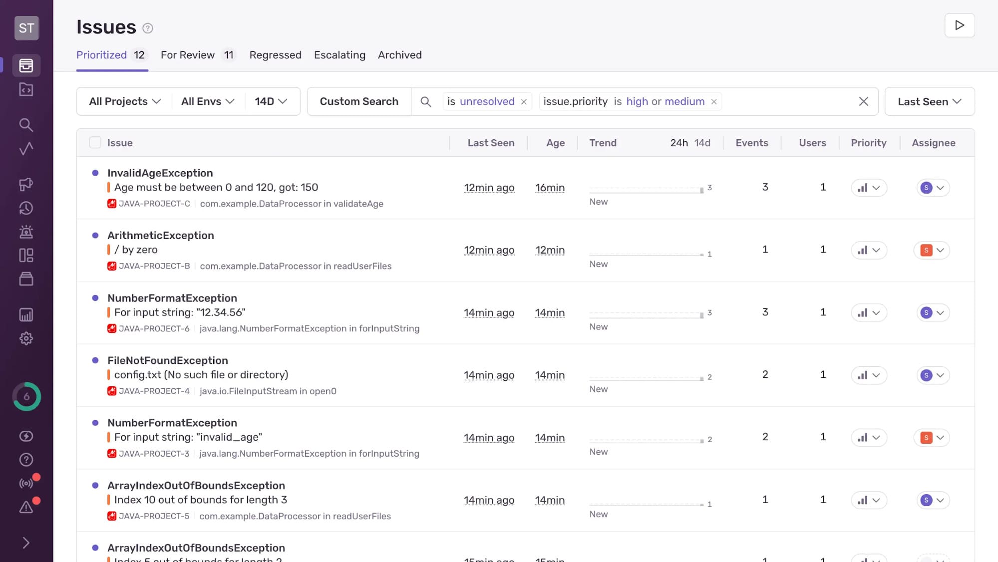Image resolution: width=998 pixels, height=562 pixels.
Task: Click the Broadcast what's new icon
Action: (x=26, y=483)
